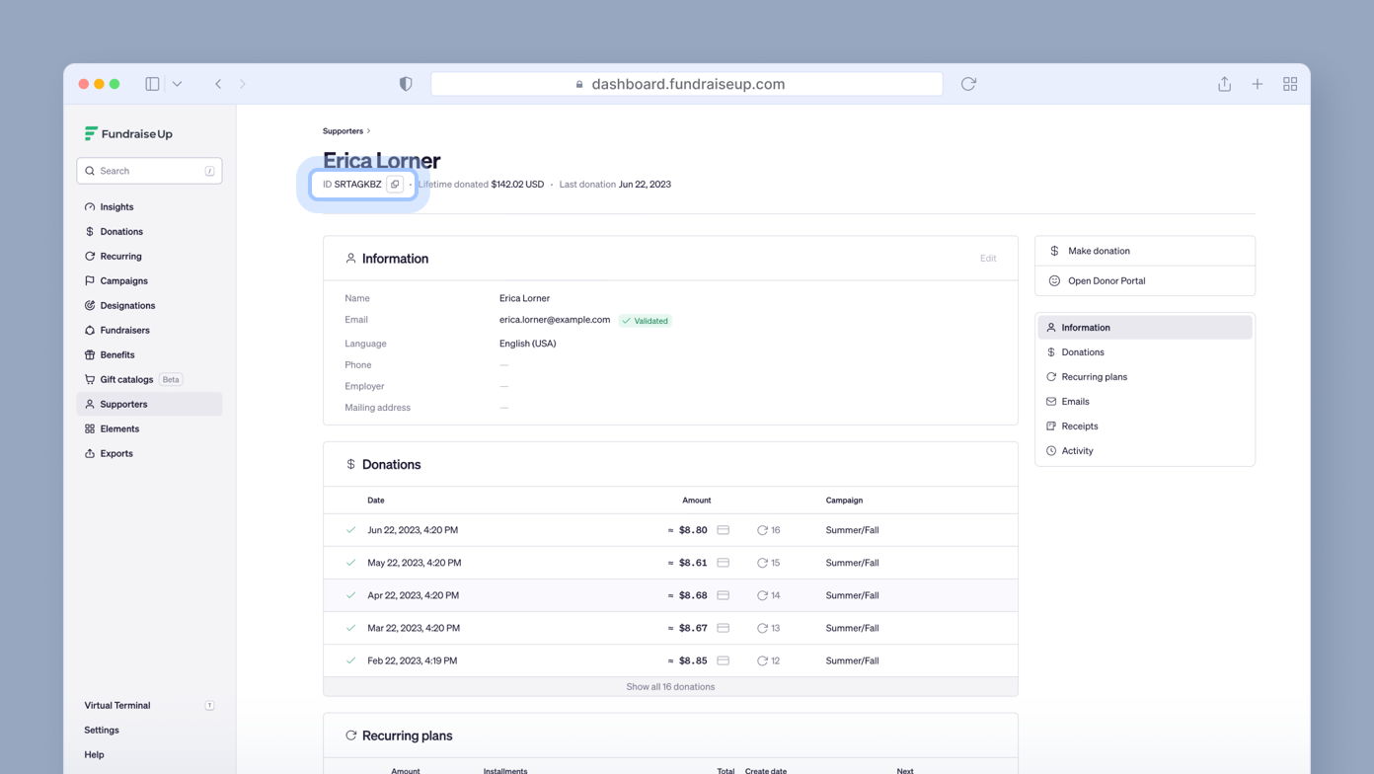Click the recurring icon for installment 15
Image resolution: width=1374 pixels, height=774 pixels.
click(x=762, y=563)
